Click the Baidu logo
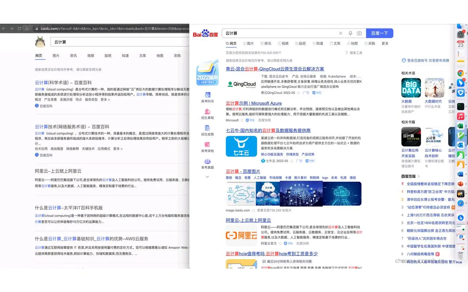Image resolution: width=468 pixels, height=292 pixels. coord(206,33)
